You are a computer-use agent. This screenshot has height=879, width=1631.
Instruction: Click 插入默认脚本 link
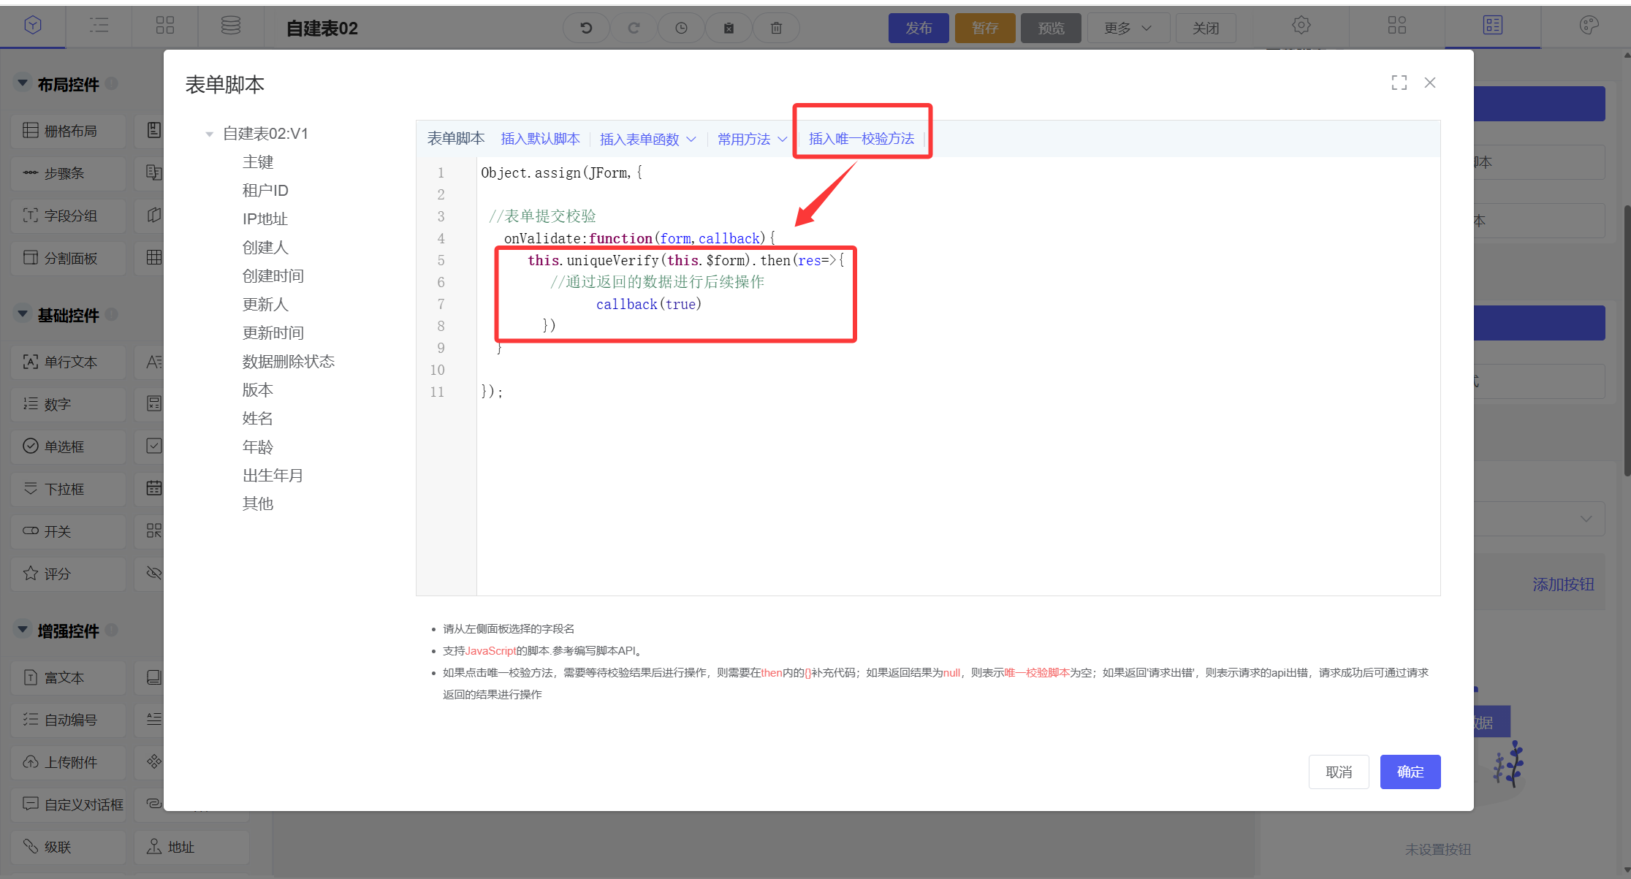(540, 139)
